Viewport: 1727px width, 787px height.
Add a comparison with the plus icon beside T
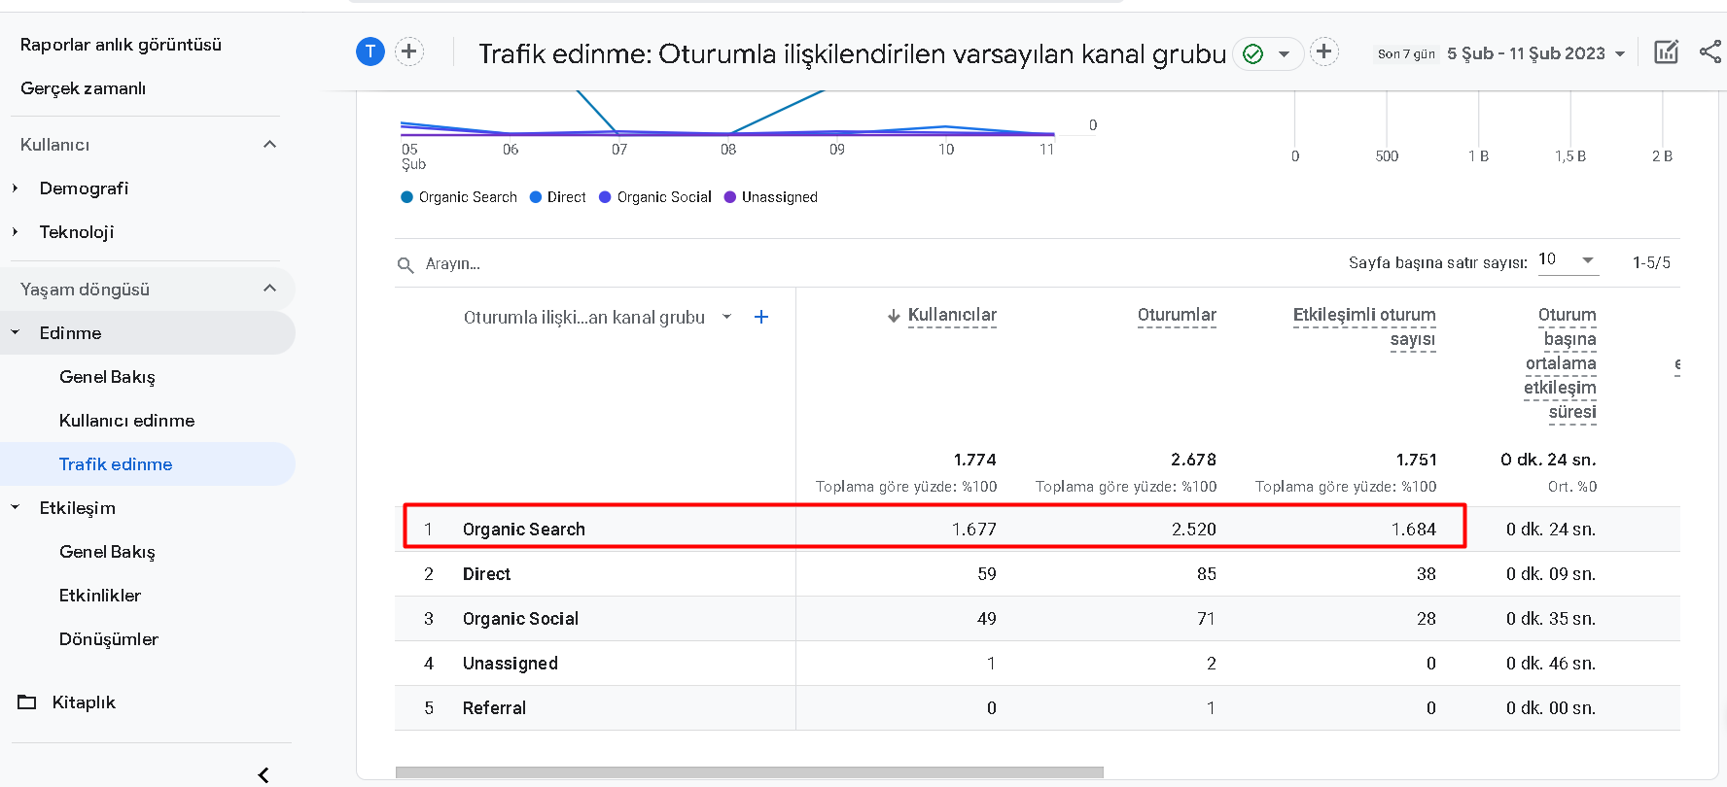[409, 51]
